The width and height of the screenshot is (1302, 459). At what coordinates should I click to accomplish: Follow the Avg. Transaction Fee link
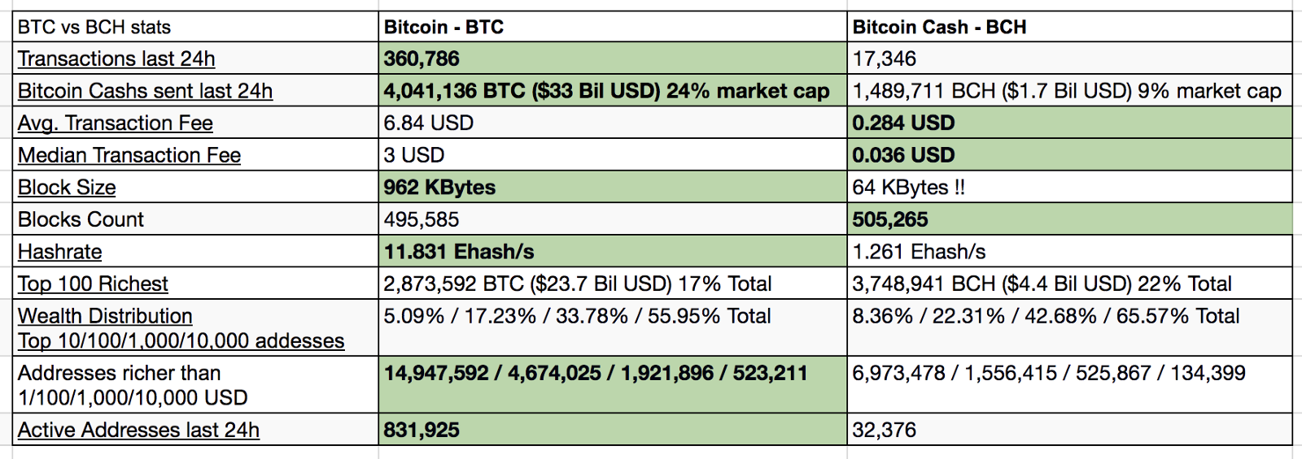click(x=116, y=123)
